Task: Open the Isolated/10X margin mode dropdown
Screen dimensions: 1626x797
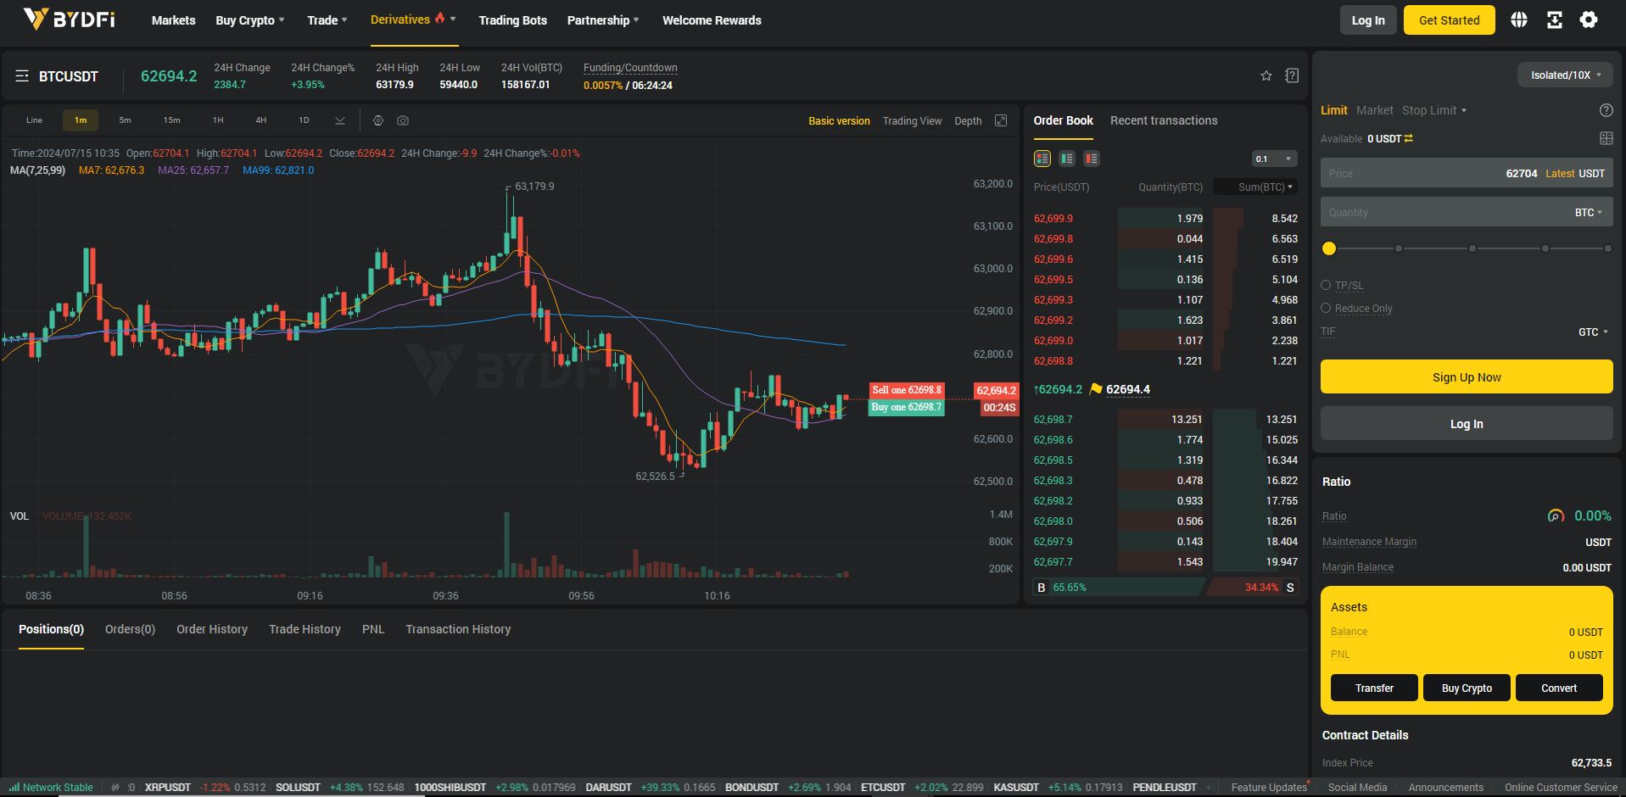Action: pos(1565,75)
